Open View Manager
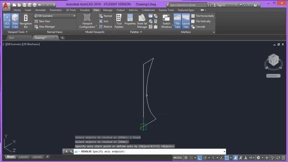The image size is (288, 162). pyautogui.click(x=45, y=27)
